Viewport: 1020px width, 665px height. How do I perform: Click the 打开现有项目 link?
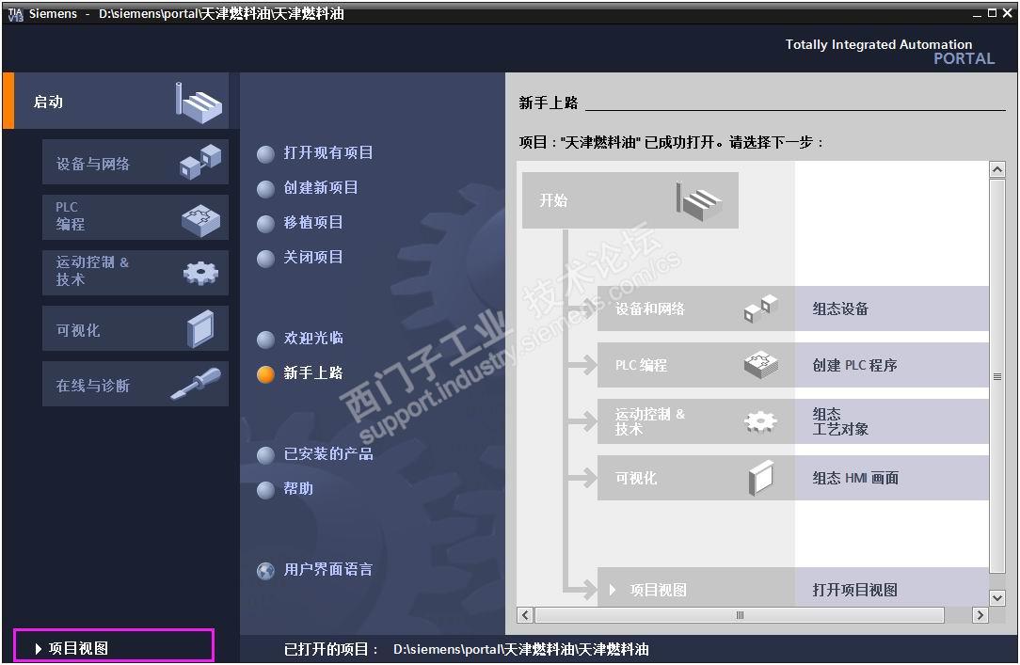[x=327, y=152]
